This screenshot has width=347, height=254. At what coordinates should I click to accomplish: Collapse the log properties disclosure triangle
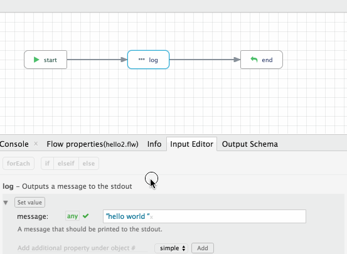pyautogui.click(x=6, y=203)
